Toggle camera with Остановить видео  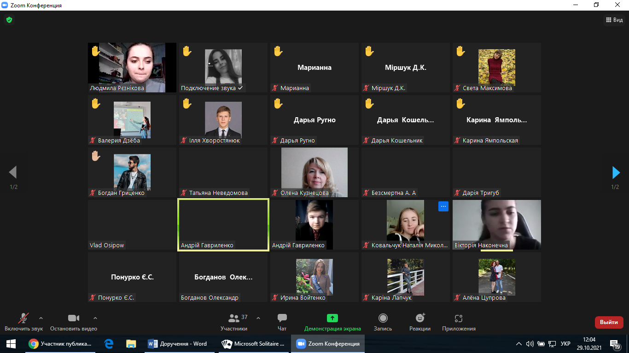pos(74,318)
